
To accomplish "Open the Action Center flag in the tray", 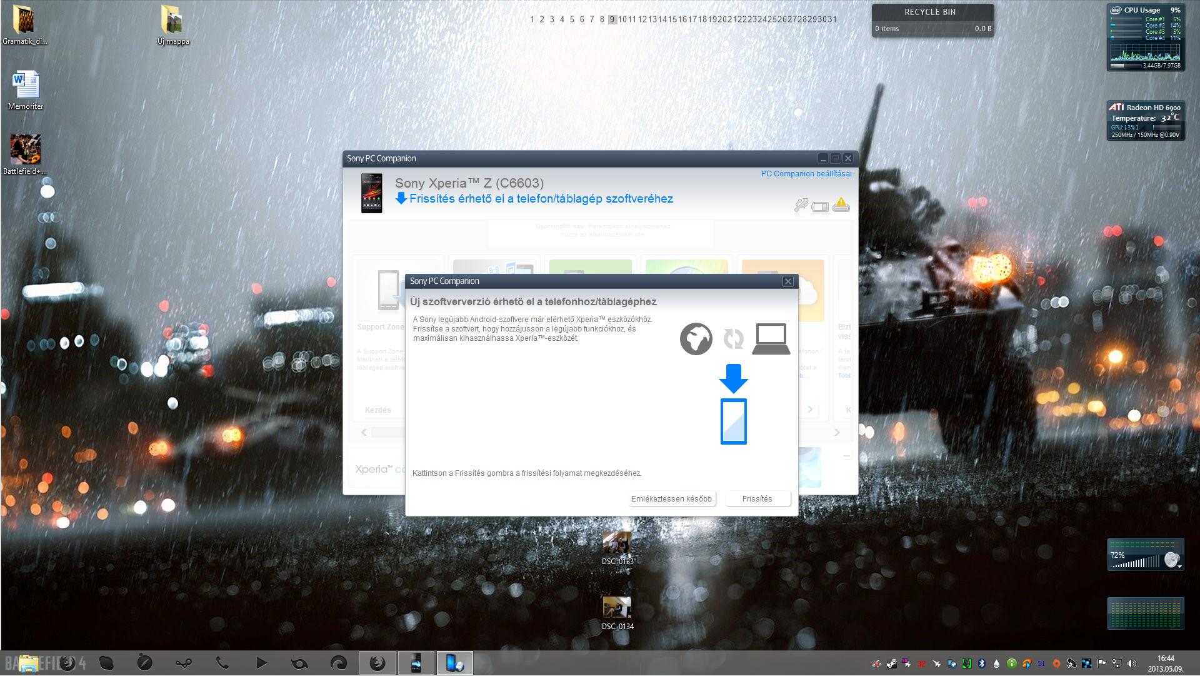I will (x=1101, y=663).
